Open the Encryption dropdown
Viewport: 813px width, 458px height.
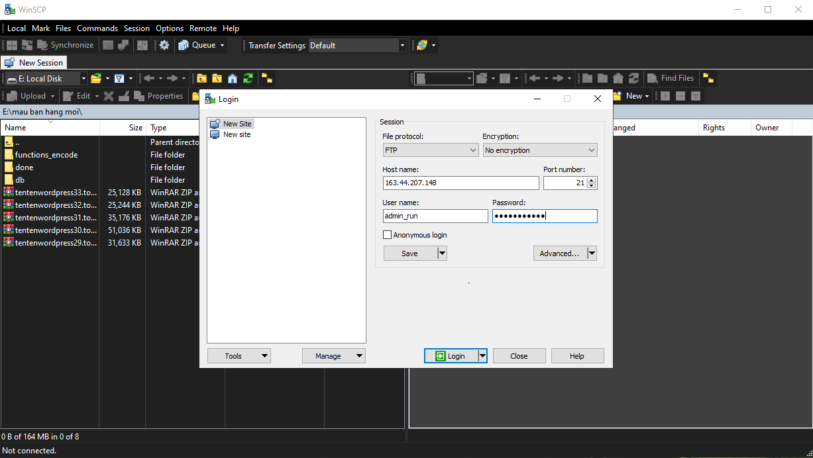tap(540, 150)
